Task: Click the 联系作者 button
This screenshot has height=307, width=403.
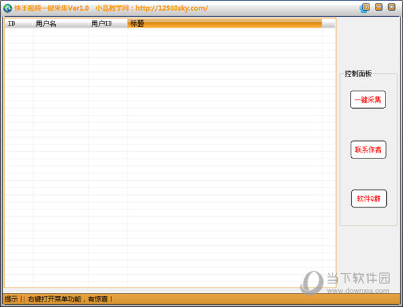Action: click(x=368, y=149)
